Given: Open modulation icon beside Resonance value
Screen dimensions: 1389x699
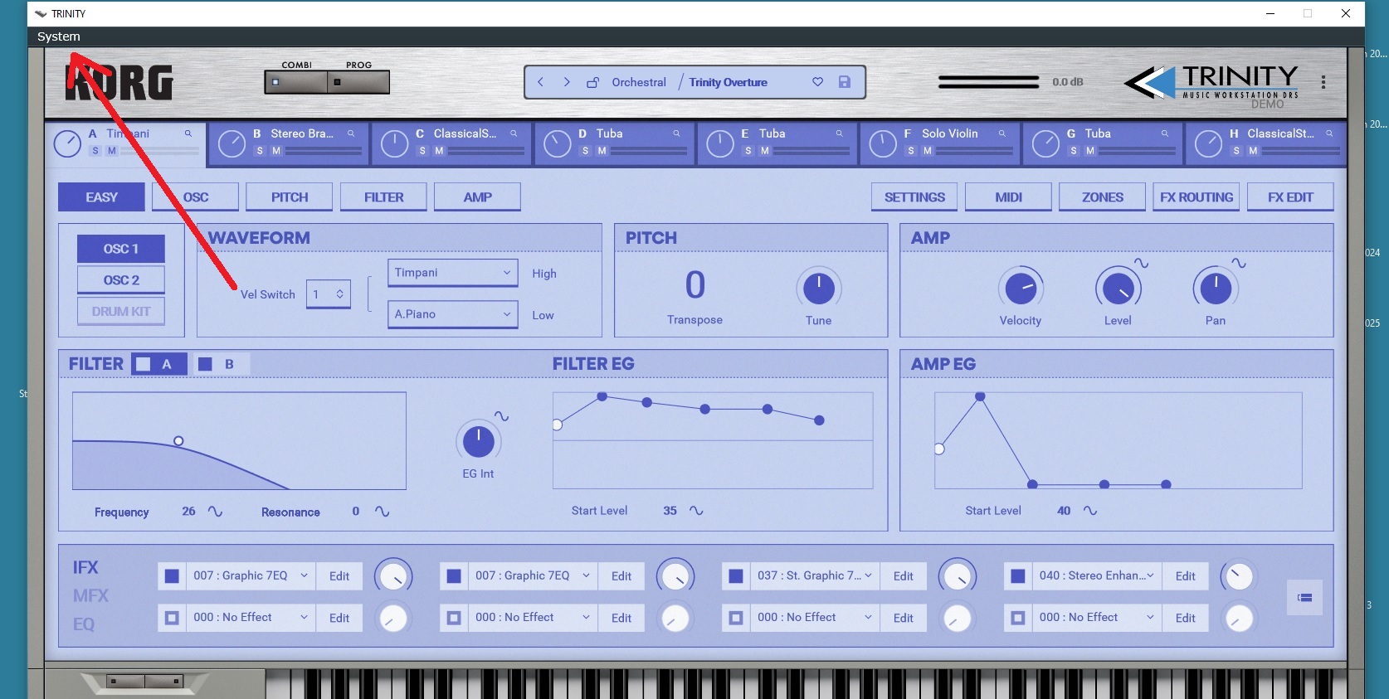Looking at the screenshot, I should 382,512.
